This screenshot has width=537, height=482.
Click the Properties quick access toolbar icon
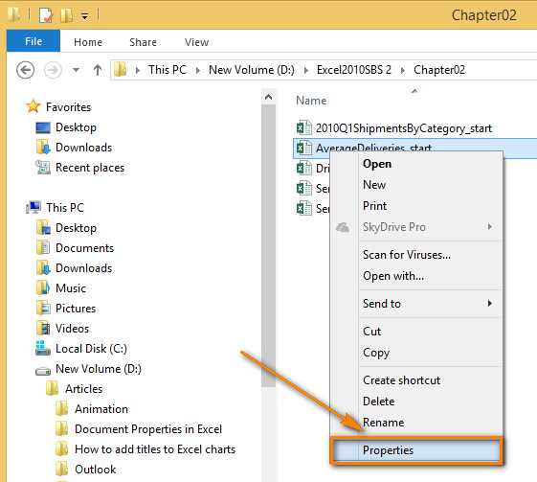46,15
